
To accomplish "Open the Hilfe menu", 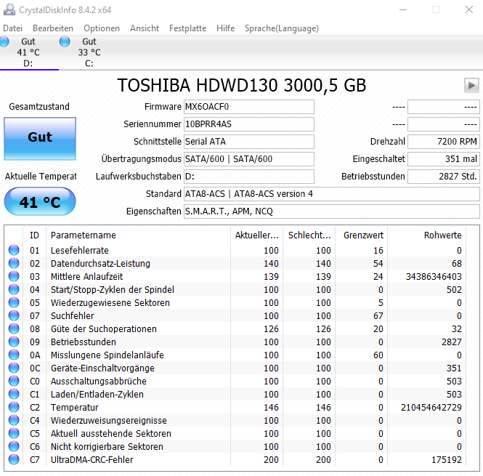I will click(x=225, y=28).
